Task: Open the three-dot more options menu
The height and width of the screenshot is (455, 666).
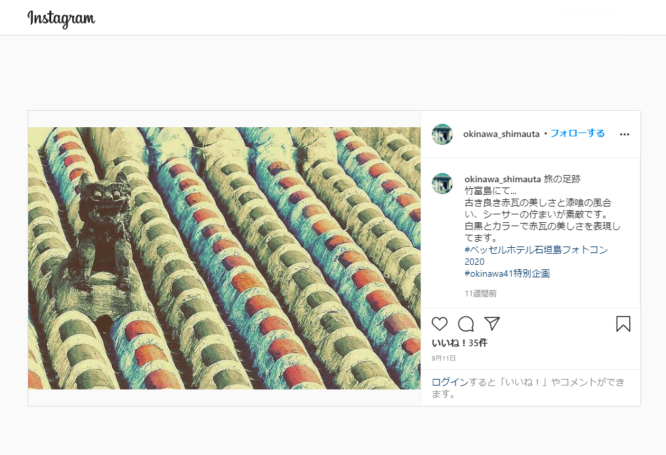Action: coord(625,134)
